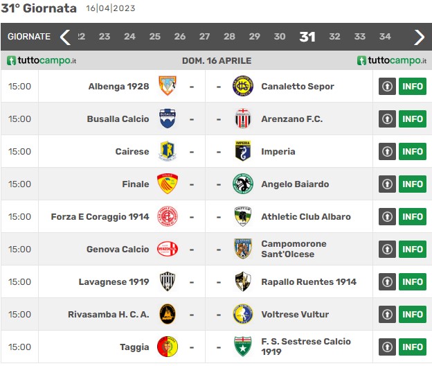Jump to giornata 34
Screen dimensions: 432x366
tap(385, 37)
